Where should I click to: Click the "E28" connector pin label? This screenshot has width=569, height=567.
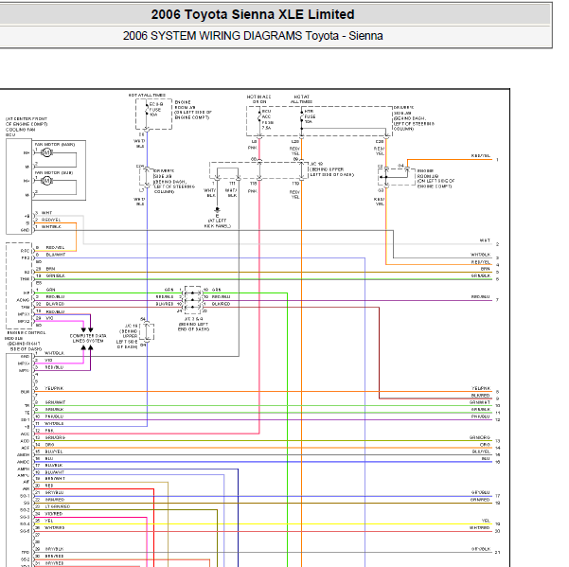click(x=380, y=141)
